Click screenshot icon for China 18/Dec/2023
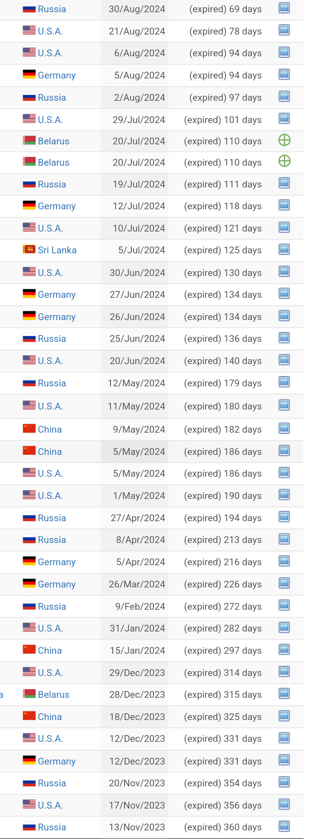This screenshot has height=839, width=317. [284, 716]
